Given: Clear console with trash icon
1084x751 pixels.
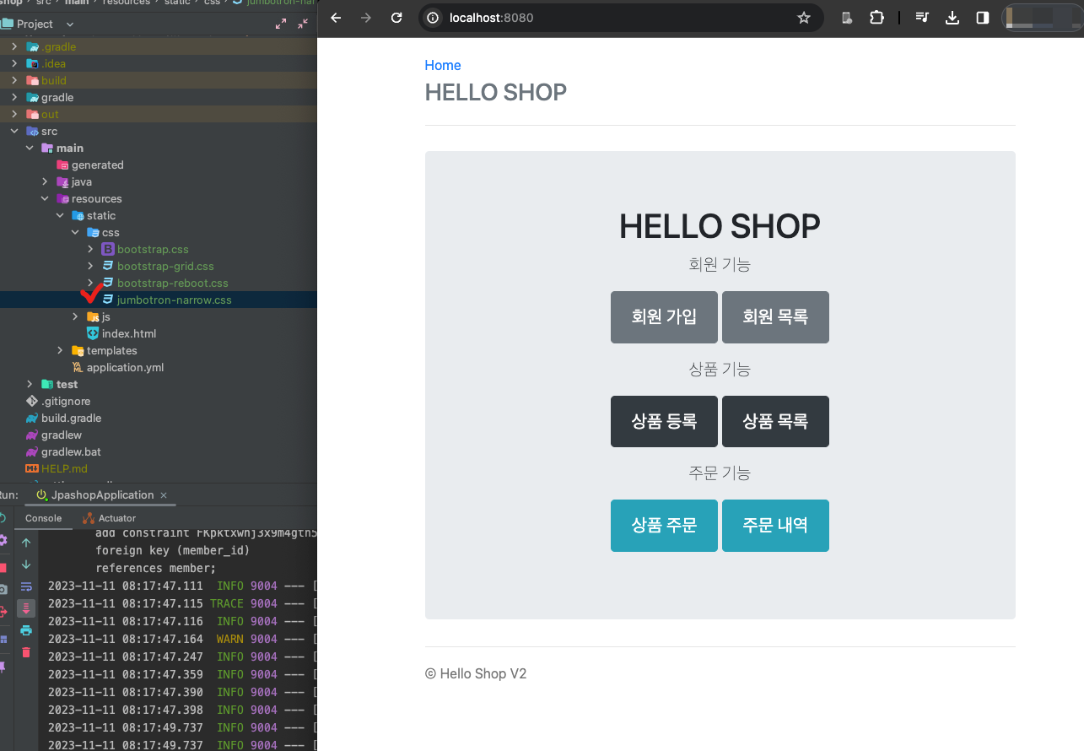Looking at the screenshot, I should coord(26,652).
